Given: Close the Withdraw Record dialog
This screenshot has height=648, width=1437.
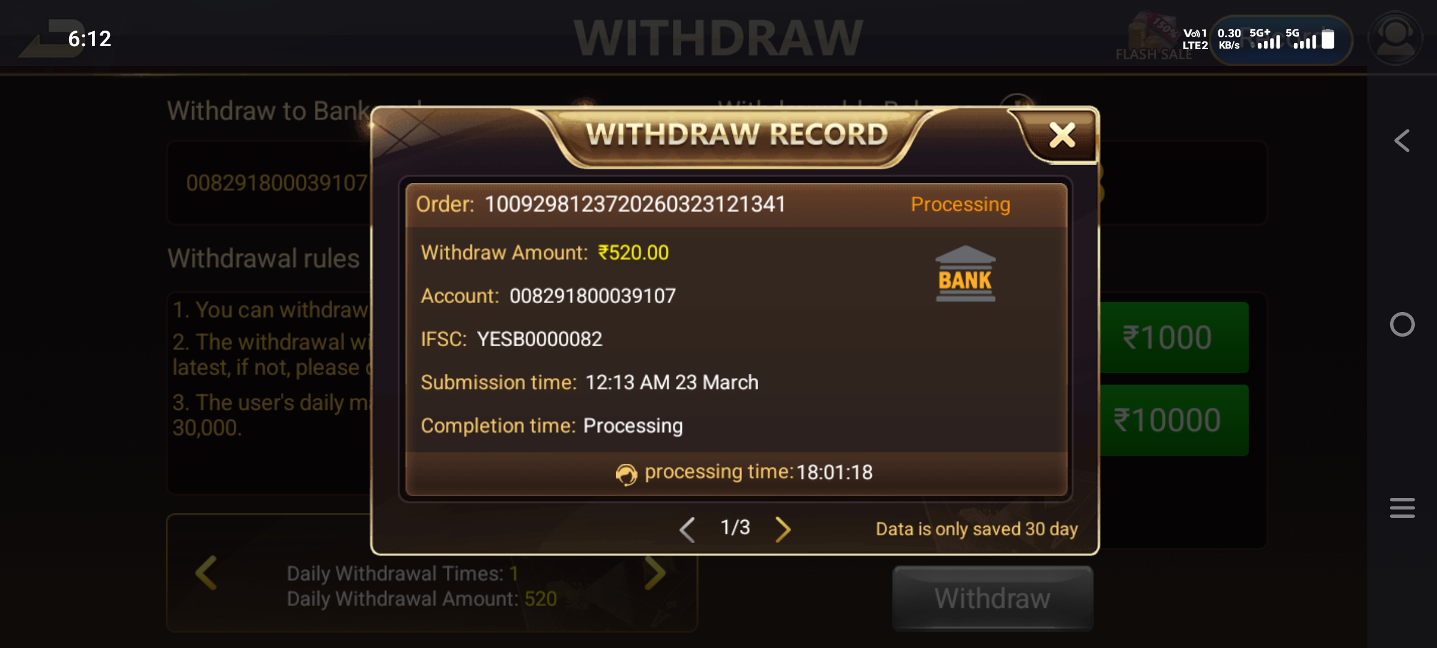Looking at the screenshot, I should 1062,136.
